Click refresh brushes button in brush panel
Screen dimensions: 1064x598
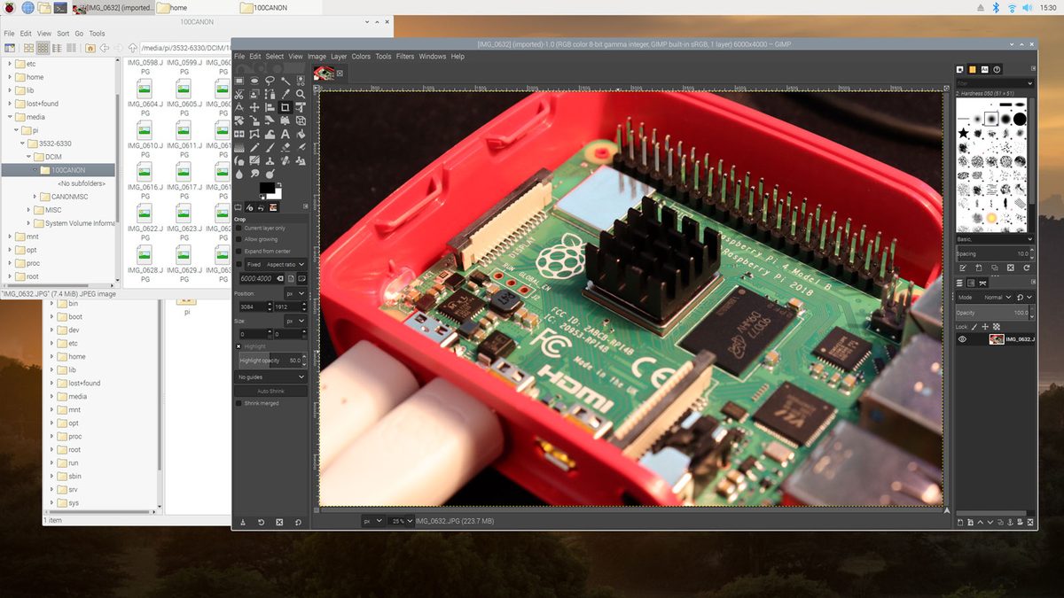(1027, 268)
